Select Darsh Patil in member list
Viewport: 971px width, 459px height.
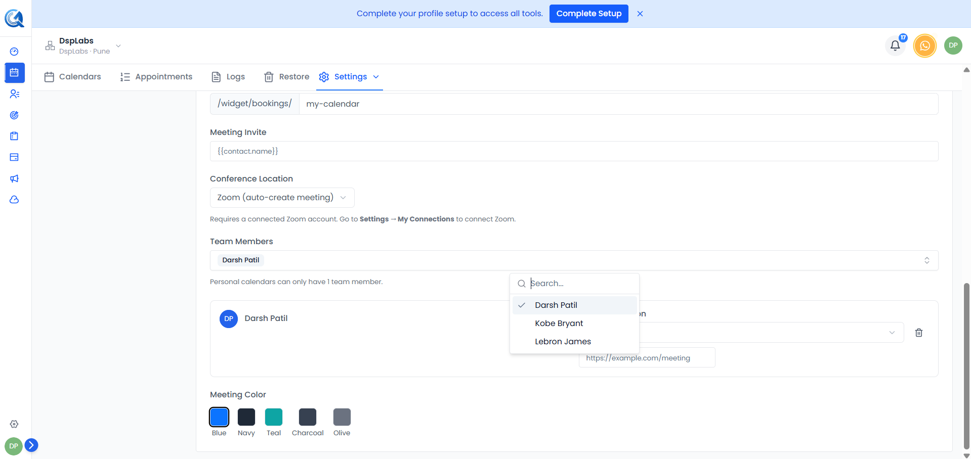coord(574,305)
